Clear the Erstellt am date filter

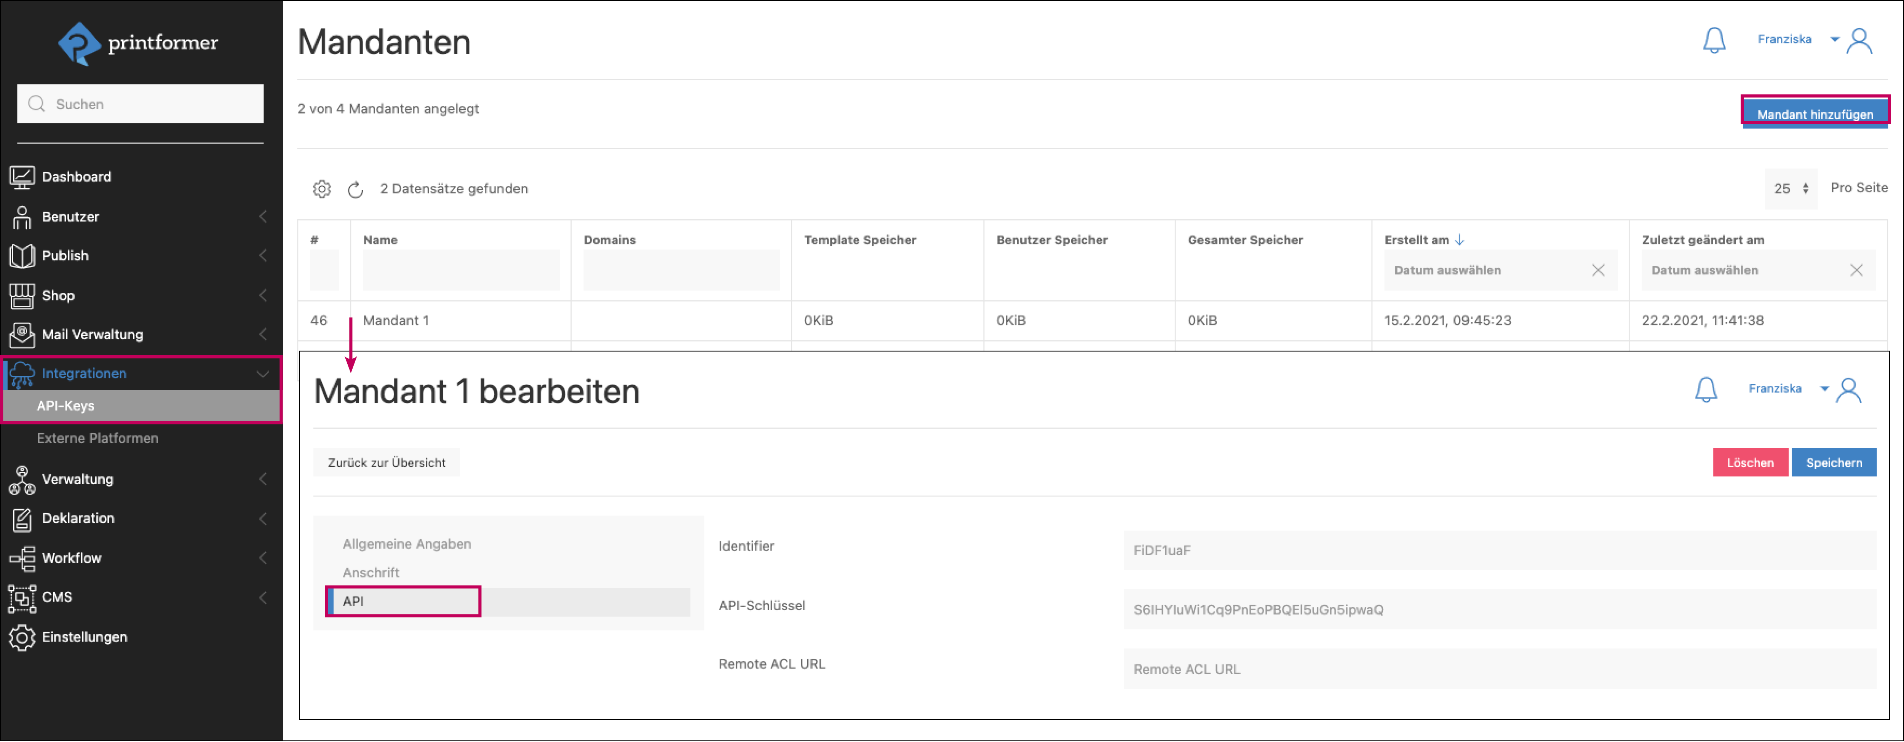point(1598,270)
